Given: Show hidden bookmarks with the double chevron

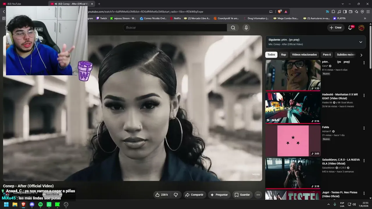Looking at the screenshot, I should pyautogui.click(x=365, y=18).
